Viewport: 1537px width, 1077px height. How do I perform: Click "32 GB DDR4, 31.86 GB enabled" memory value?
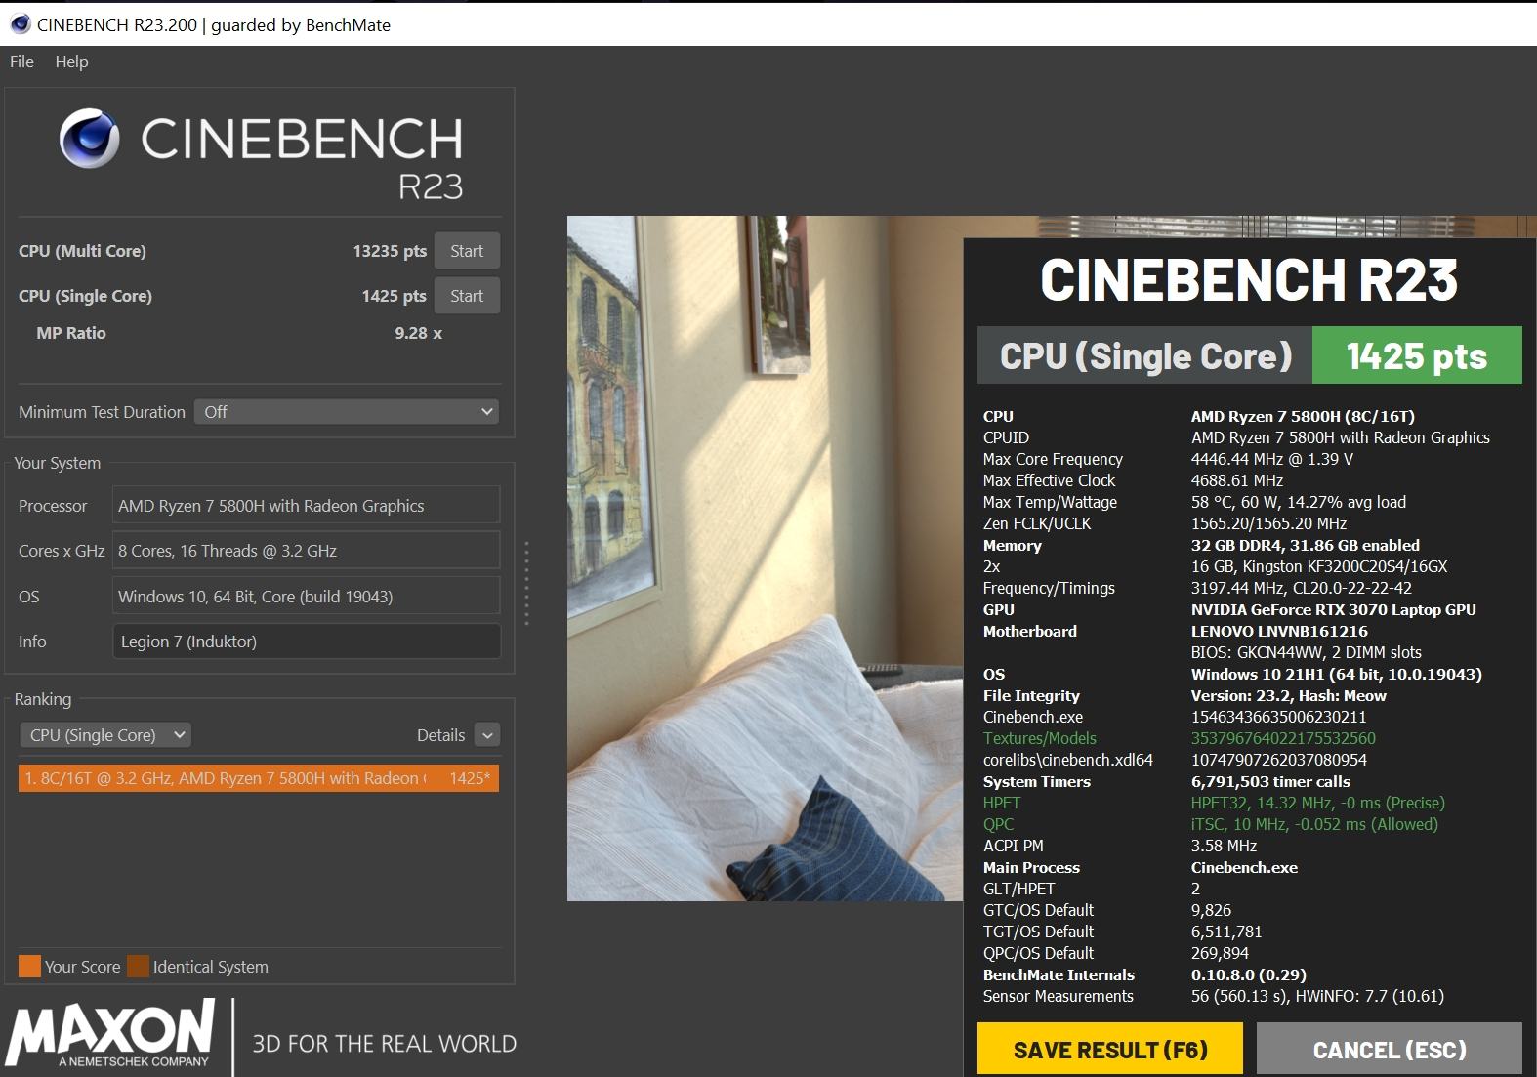1306,545
